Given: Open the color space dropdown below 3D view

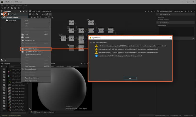Looking at the screenshot, I should [46, 112].
